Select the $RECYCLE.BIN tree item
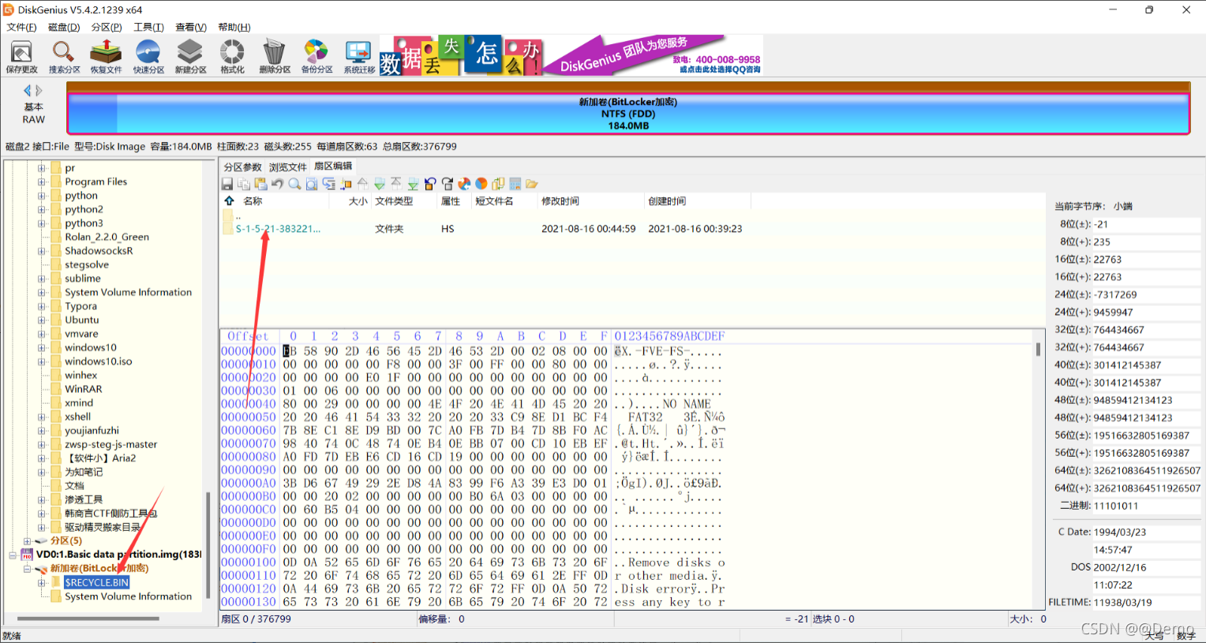1206x643 pixels. (96, 583)
